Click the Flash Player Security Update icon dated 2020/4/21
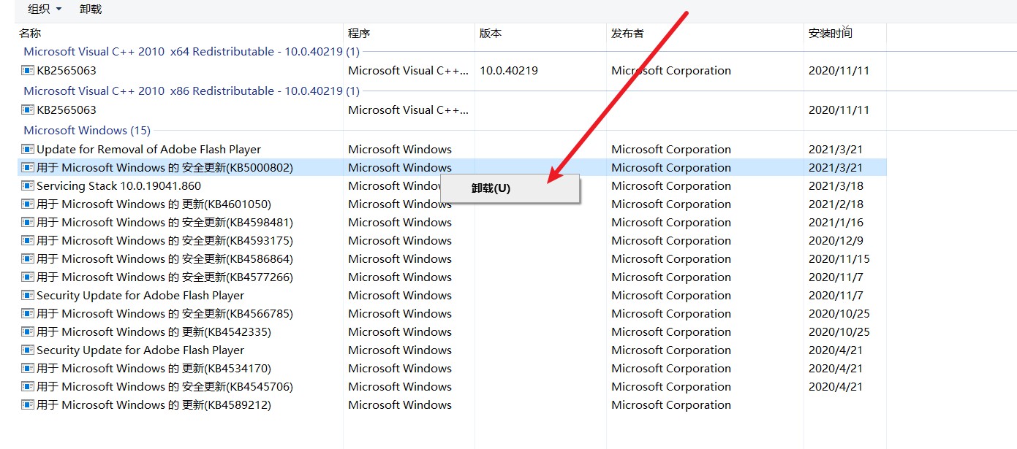The width and height of the screenshot is (1017, 449). (x=28, y=350)
